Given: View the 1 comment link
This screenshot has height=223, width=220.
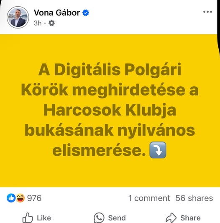Looking at the screenshot, I should pos(149,198).
